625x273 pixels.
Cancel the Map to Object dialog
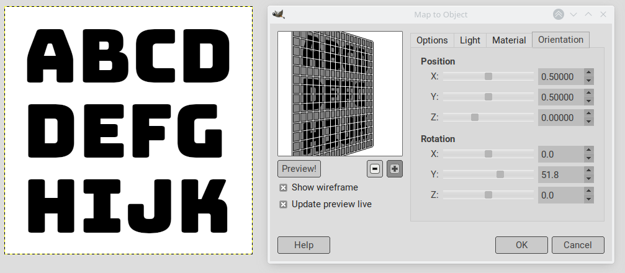[x=578, y=244]
